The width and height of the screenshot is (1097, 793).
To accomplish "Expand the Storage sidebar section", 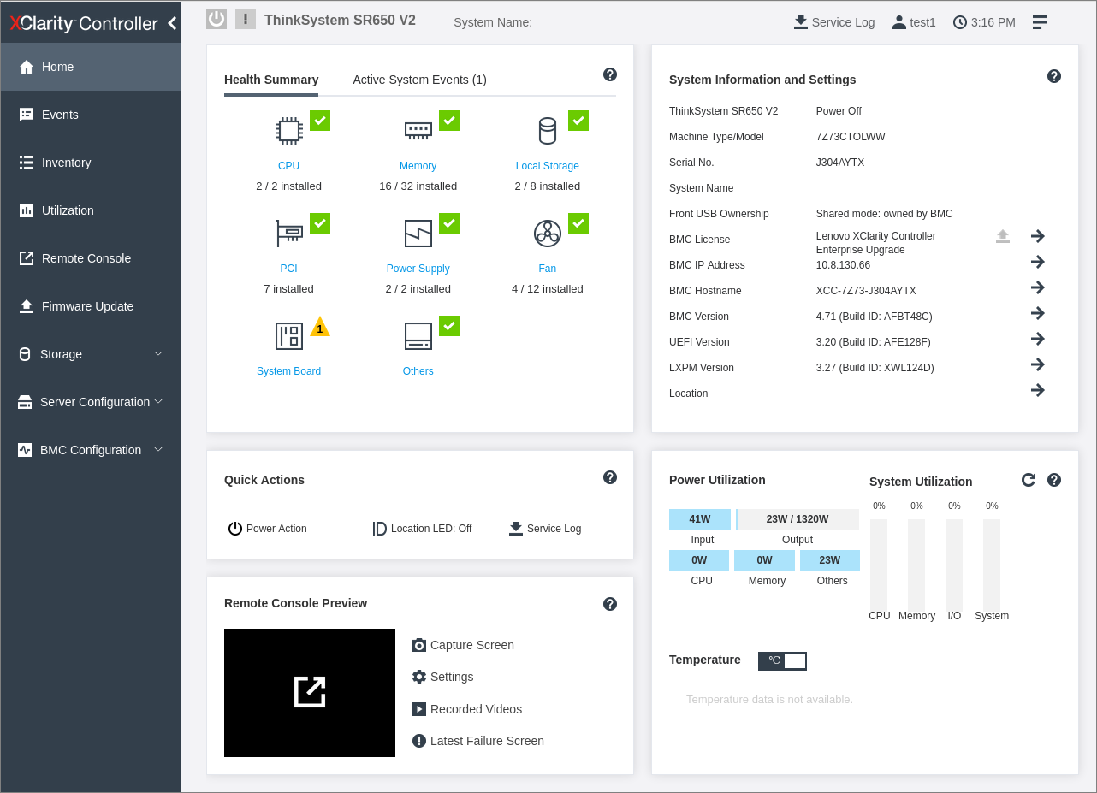I will (x=91, y=354).
